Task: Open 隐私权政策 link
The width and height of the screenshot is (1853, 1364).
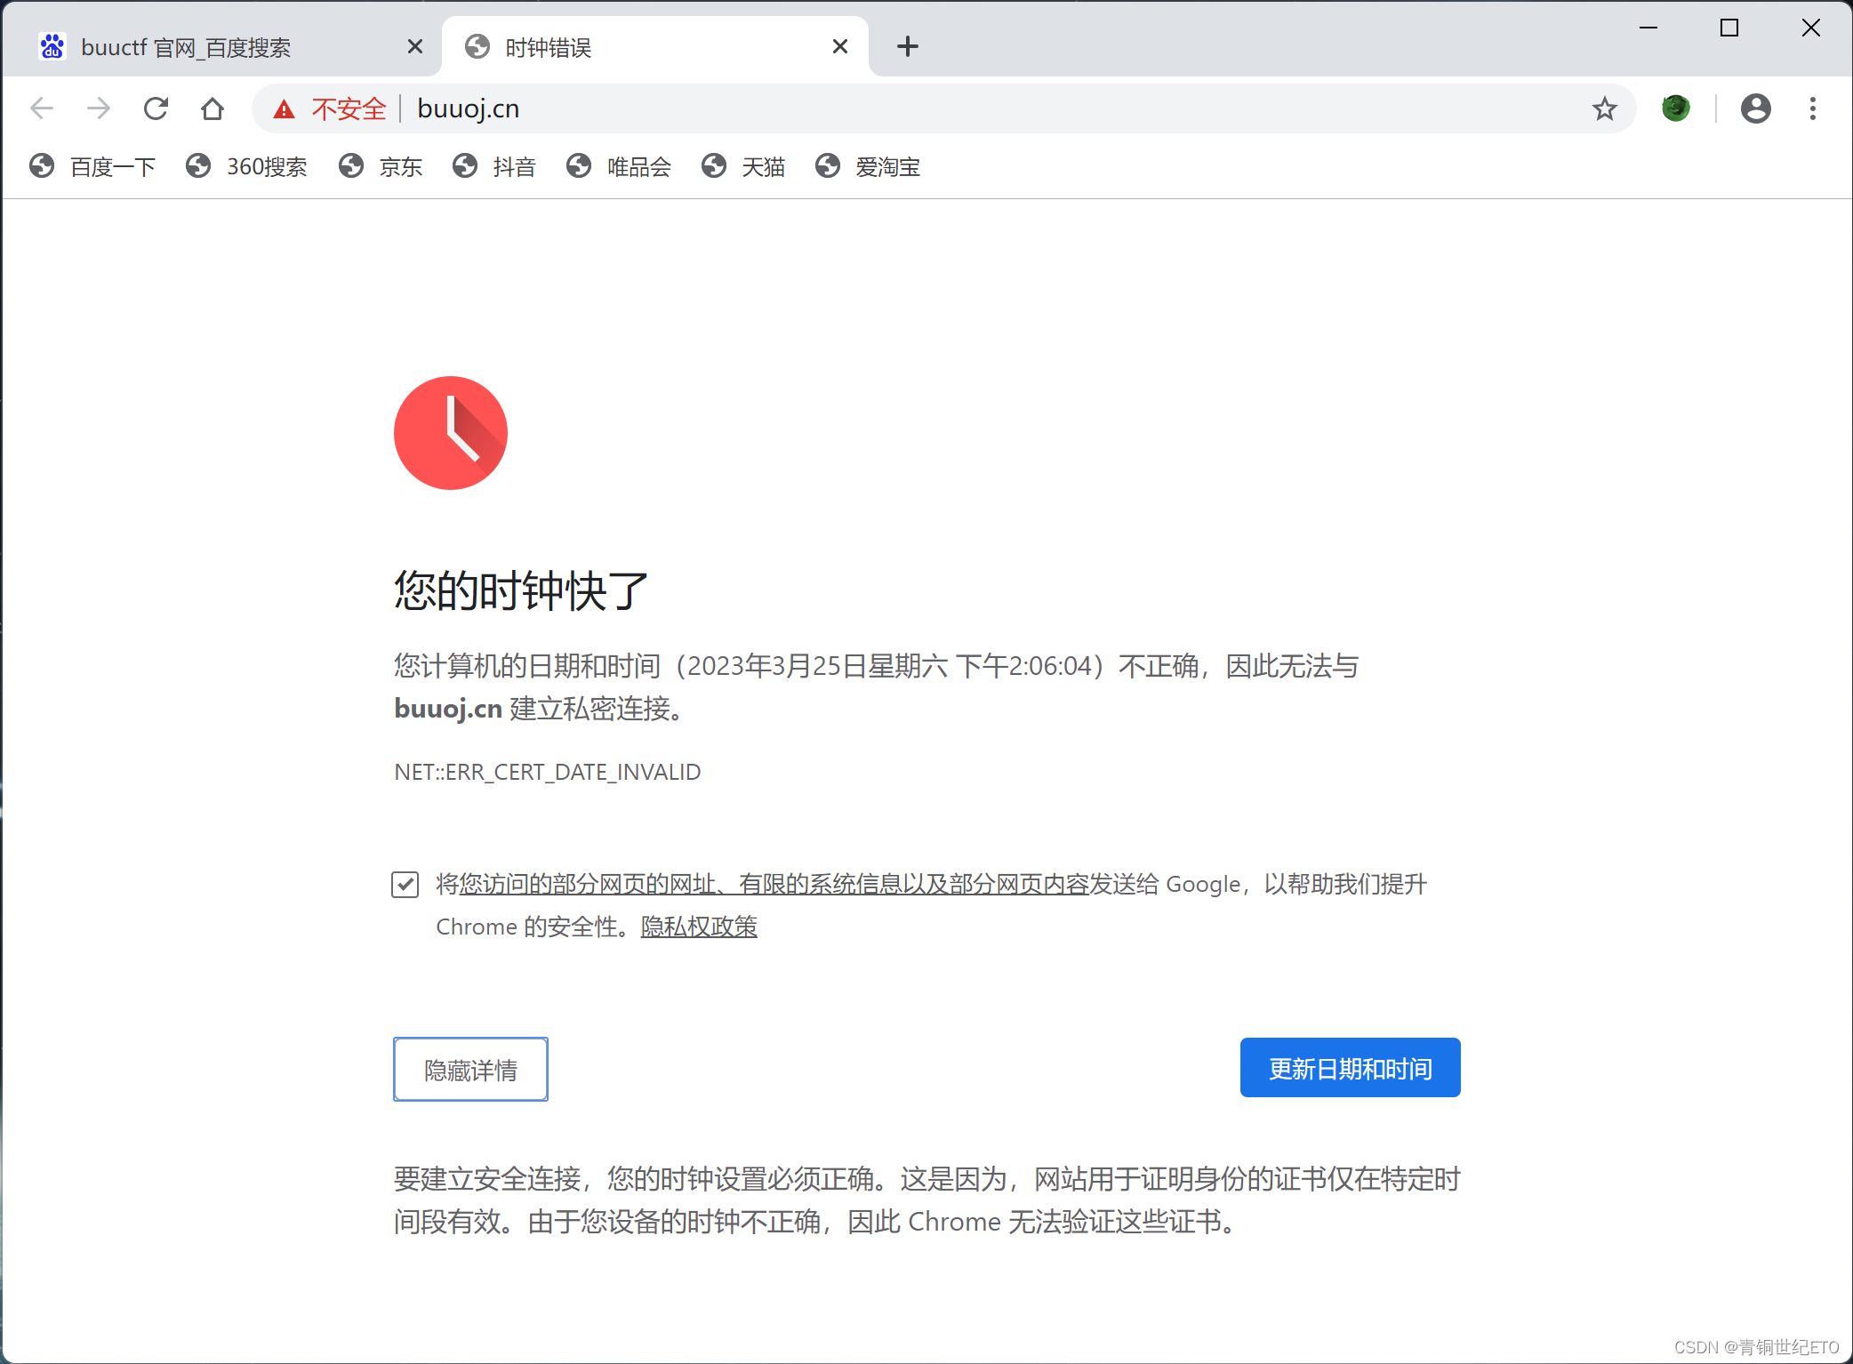Action: tap(699, 927)
